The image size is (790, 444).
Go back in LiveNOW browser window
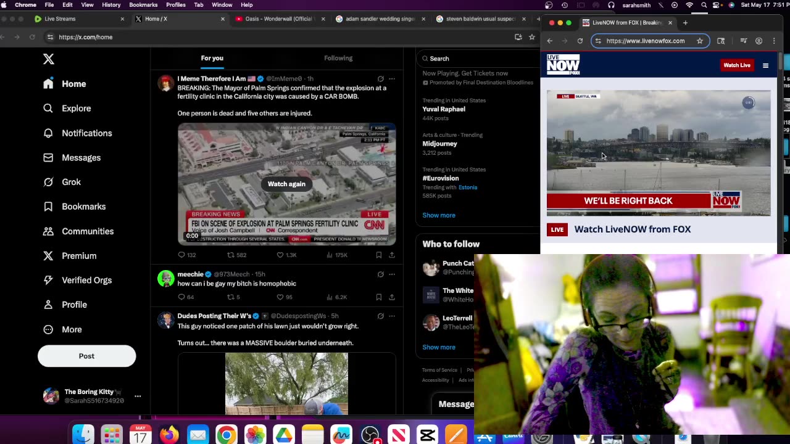click(x=550, y=41)
